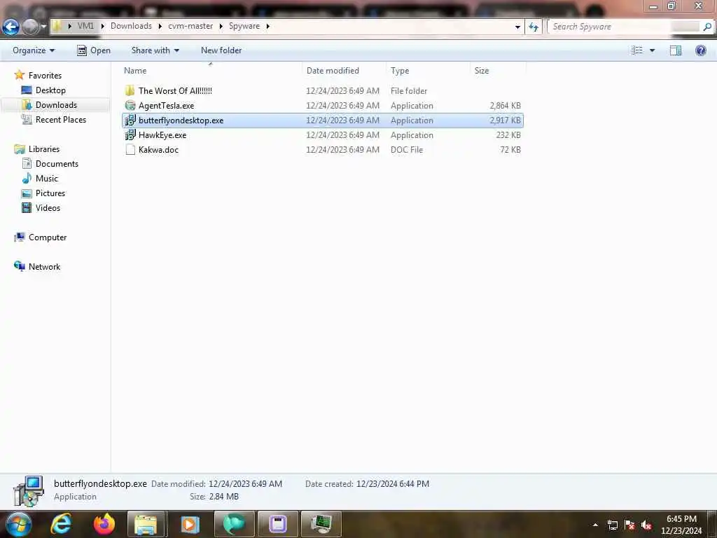The image size is (717, 538).
Task: Select Libraries in navigation pane
Action: click(44, 149)
